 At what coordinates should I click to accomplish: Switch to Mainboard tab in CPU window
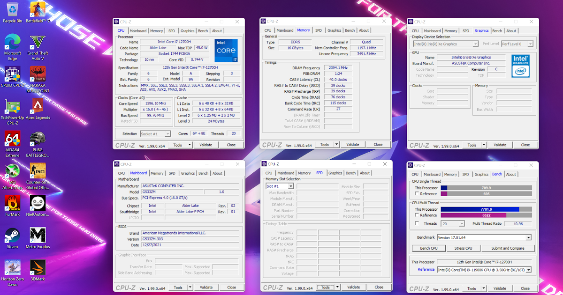point(138,31)
